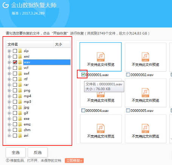The image size is (172, 165).
Task: Click the mp3 folder icon
Action: 20,102
